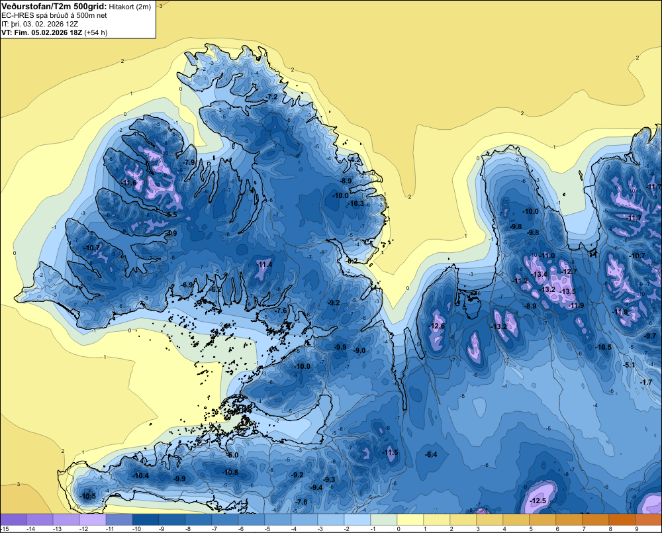Click the -9.4 temperature value
The width and height of the screenshot is (662, 533).
316,487
